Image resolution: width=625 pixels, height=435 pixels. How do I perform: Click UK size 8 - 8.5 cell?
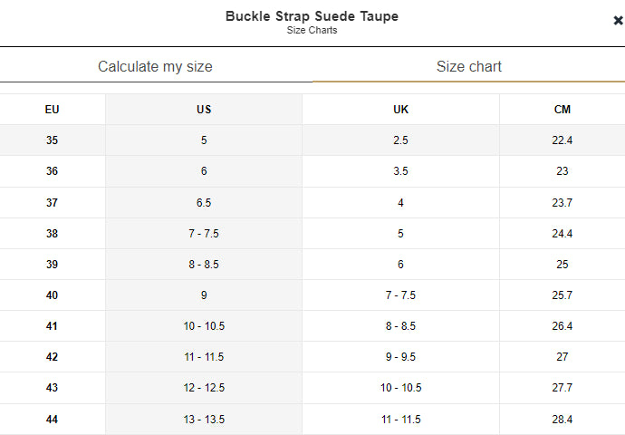coord(400,326)
